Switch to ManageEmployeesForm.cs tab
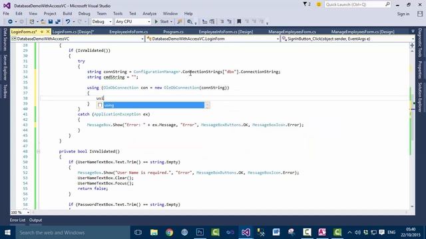The width and height of the screenshot is (426, 239). [x=292, y=32]
